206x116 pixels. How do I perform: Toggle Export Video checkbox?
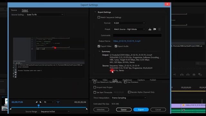[x=99, y=46]
